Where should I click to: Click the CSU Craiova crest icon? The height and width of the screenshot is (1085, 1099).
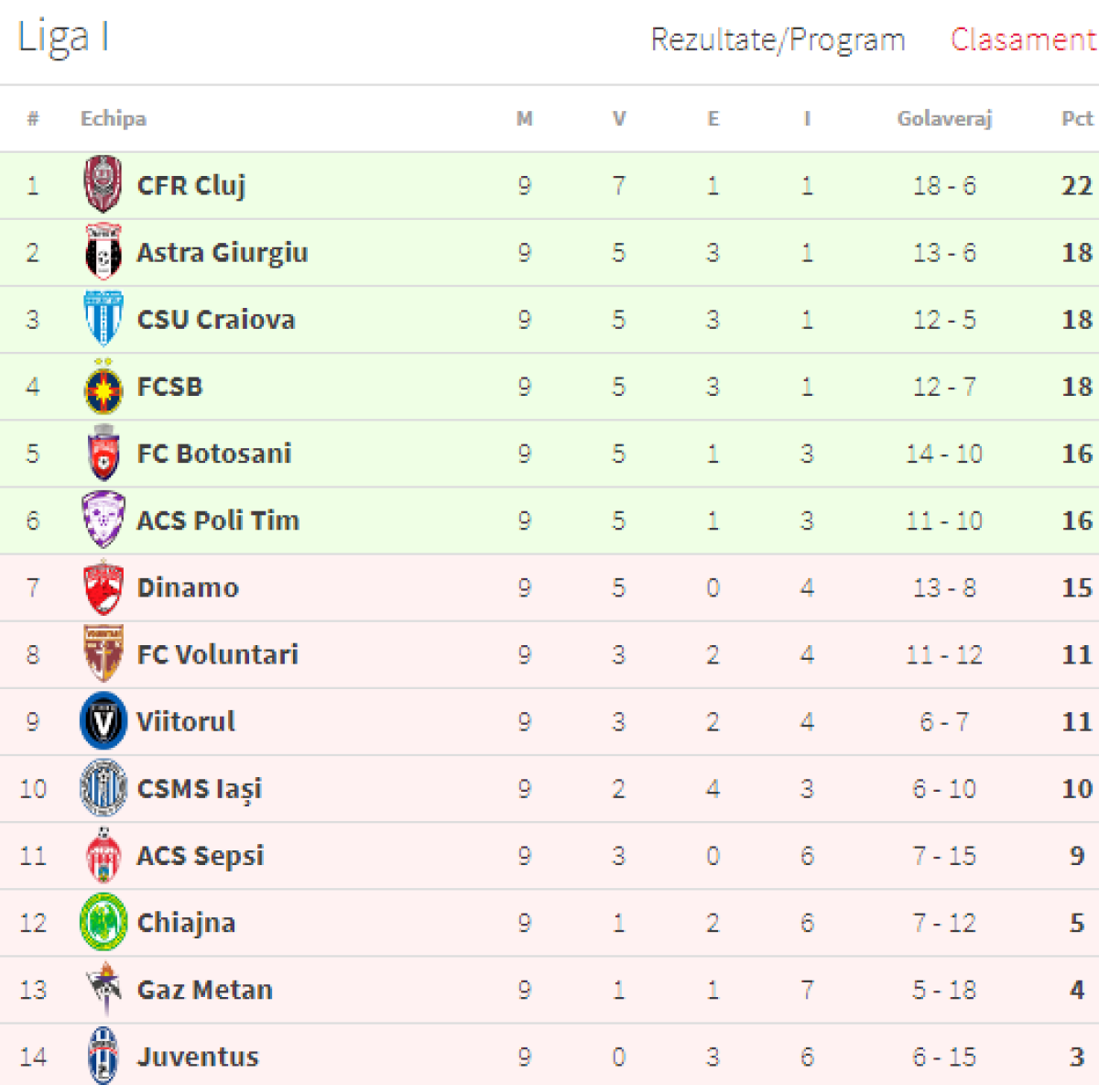pos(103,319)
